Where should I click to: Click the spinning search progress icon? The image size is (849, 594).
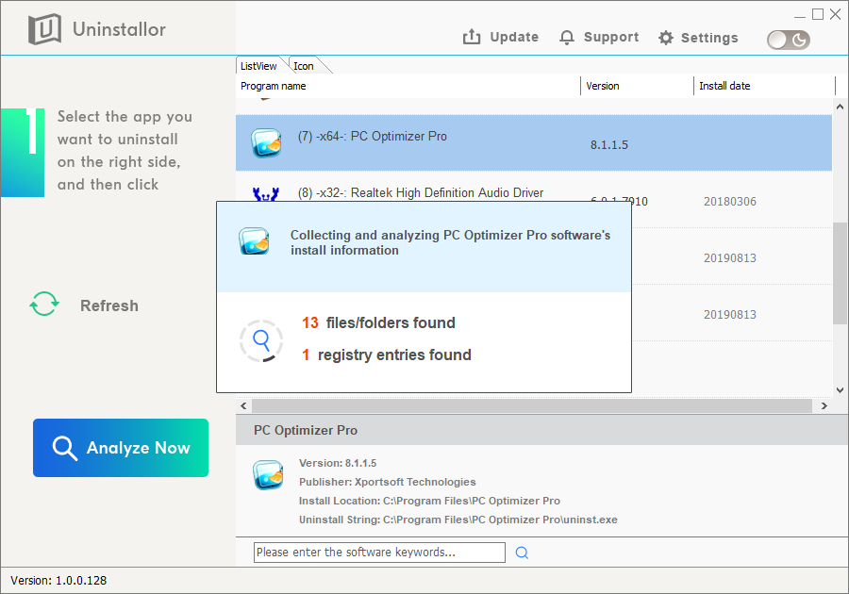[x=261, y=340]
